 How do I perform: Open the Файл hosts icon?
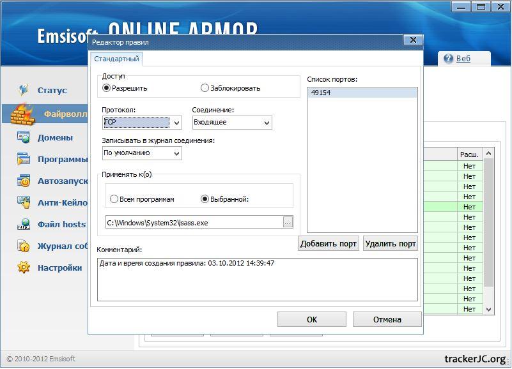(24, 225)
